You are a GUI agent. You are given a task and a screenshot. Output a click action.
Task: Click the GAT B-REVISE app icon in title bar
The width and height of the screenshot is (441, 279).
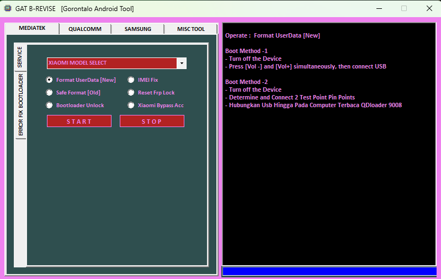(x=8, y=8)
